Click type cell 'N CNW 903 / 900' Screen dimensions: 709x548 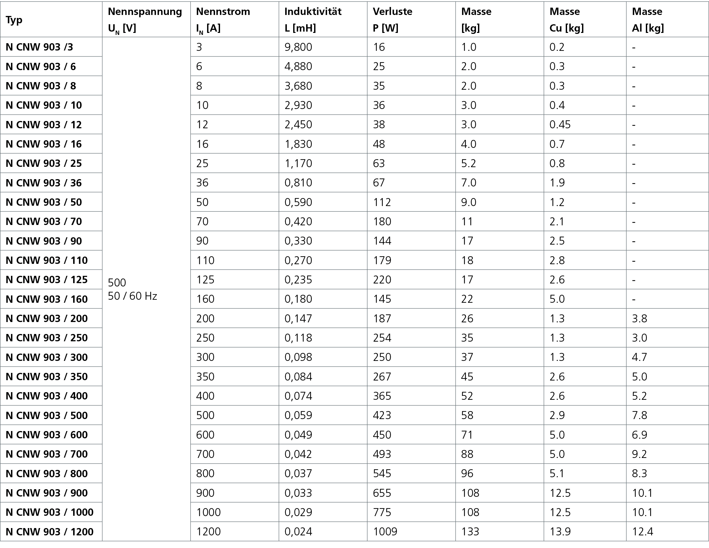click(51, 493)
